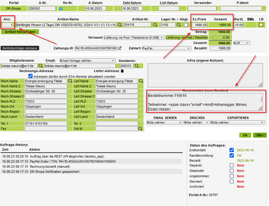The image size is (269, 206).
Task: Open the EUR currency dropdown
Action: (x=242, y=43)
